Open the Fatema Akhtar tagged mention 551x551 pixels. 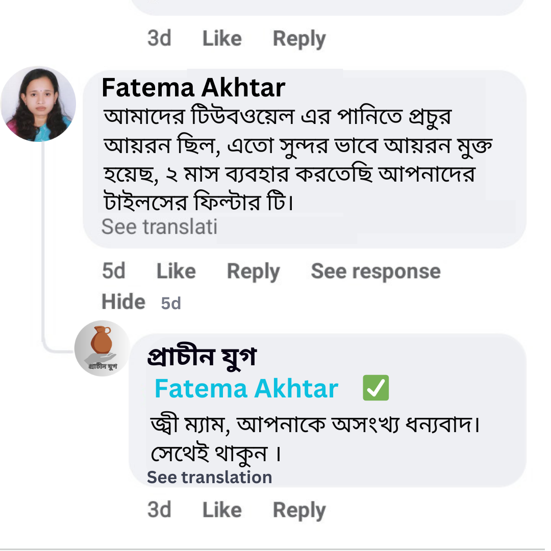246,388
